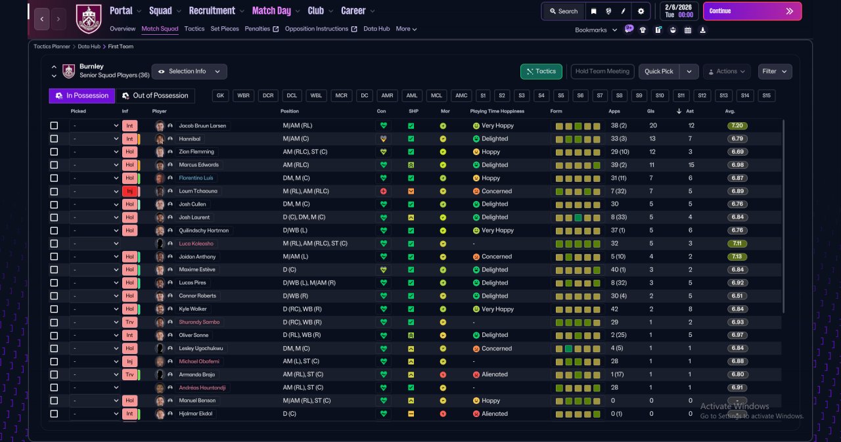841x442 pixels.
Task: Tick the checkbox for Kyle Walker
Action: pyautogui.click(x=54, y=309)
